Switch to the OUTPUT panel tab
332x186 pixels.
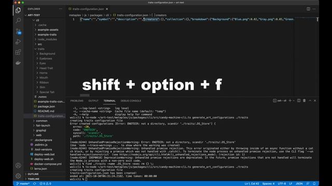click(x=93, y=101)
